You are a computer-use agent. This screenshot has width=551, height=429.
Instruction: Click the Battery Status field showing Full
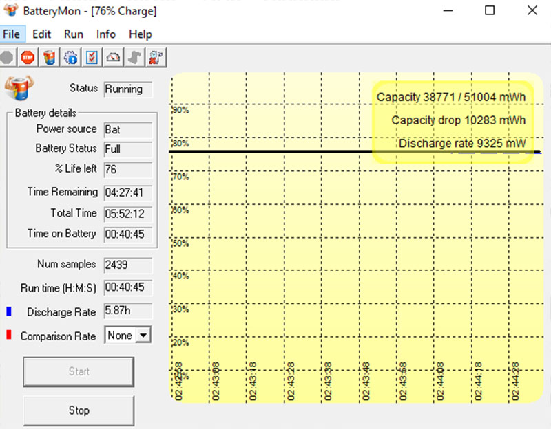pyautogui.click(x=128, y=149)
